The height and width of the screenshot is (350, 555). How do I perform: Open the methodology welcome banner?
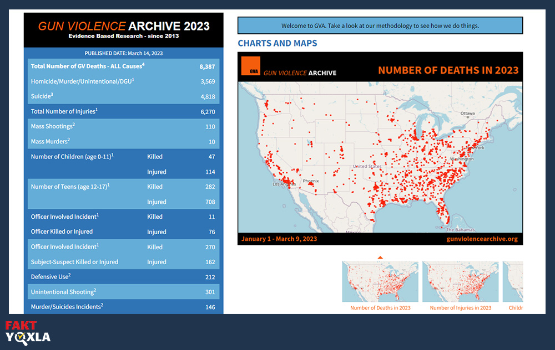tap(380, 26)
